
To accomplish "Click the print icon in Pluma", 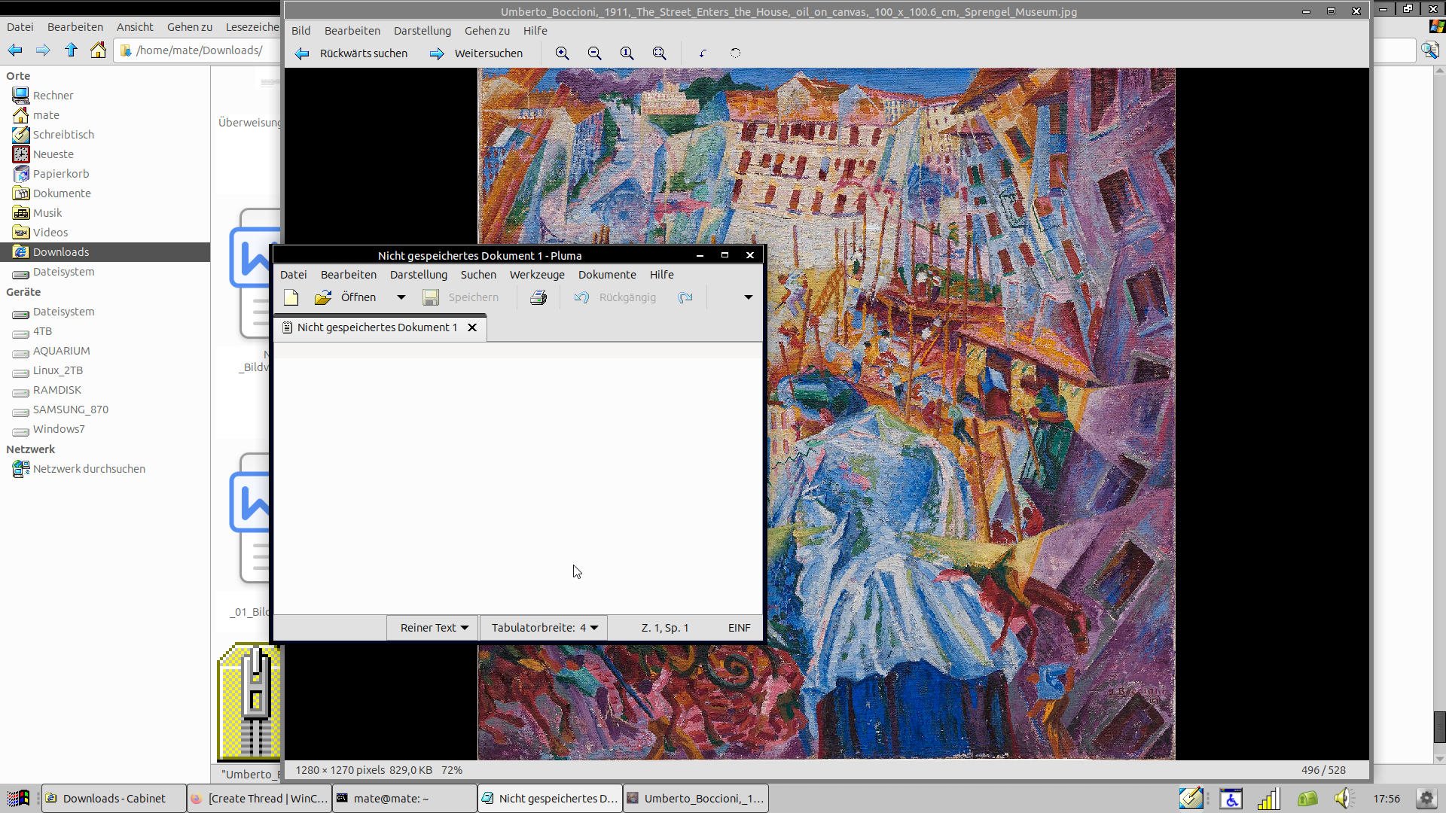I will pos(538,297).
